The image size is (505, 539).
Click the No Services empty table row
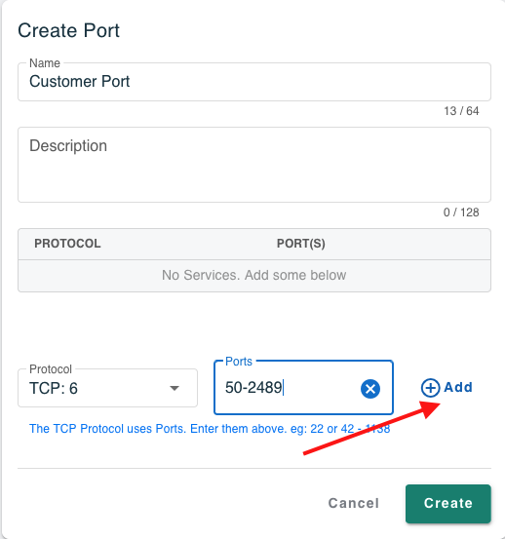coord(254,276)
